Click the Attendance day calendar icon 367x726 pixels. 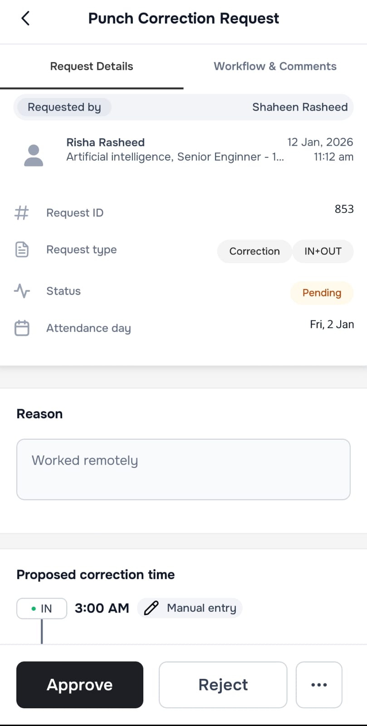22,328
